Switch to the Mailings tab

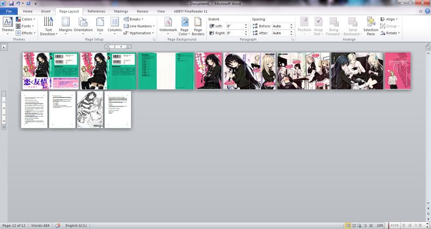pos(121,11)
